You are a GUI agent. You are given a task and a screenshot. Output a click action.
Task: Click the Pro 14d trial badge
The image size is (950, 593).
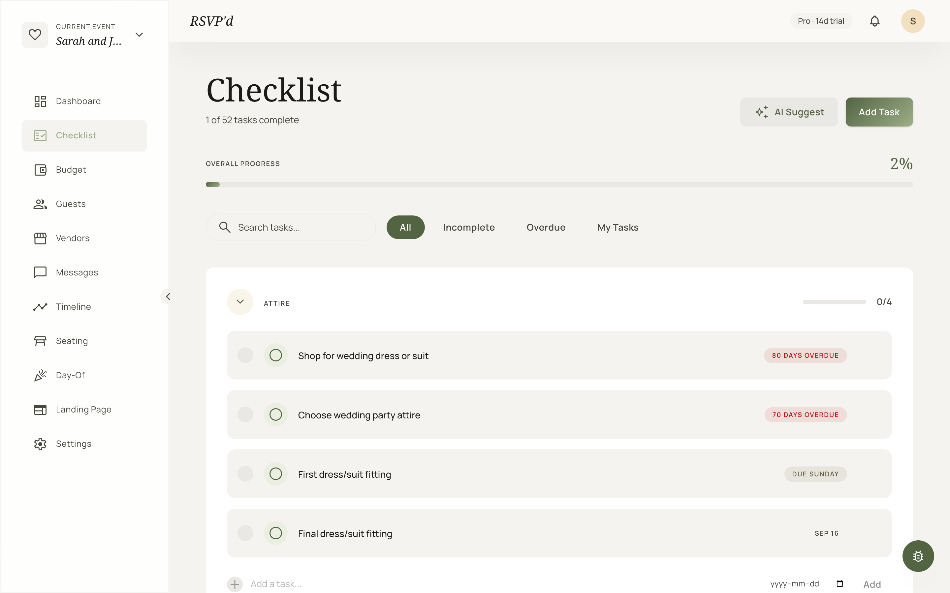pos(821,21)
